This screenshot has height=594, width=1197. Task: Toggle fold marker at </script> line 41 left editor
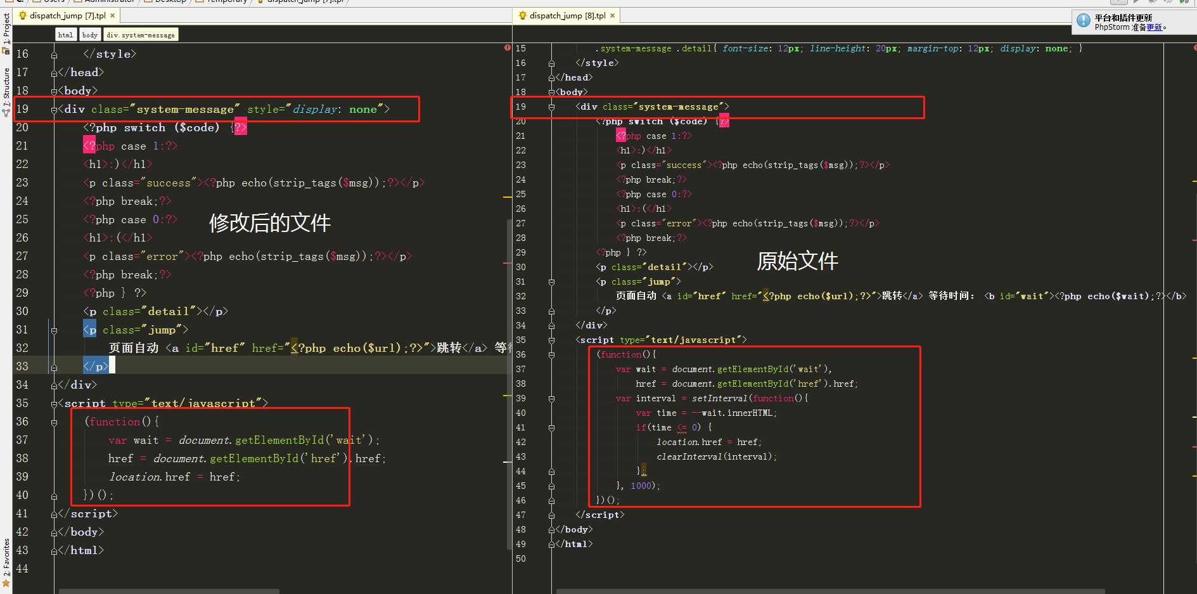(54, 514)
